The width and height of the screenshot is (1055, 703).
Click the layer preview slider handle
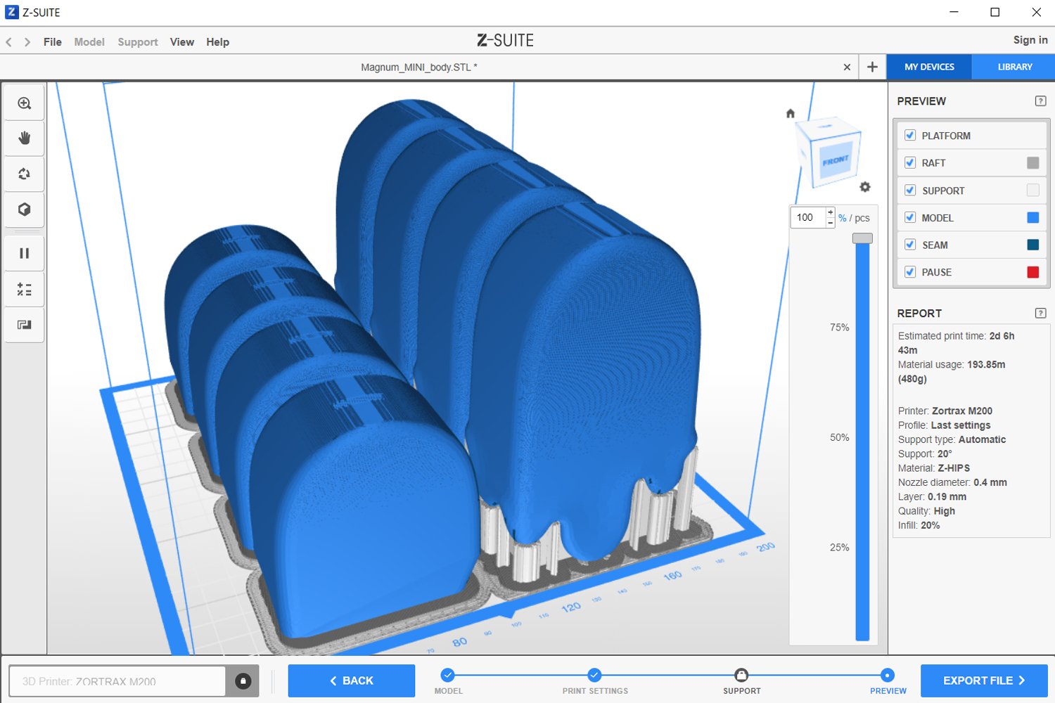coord(862,238)
